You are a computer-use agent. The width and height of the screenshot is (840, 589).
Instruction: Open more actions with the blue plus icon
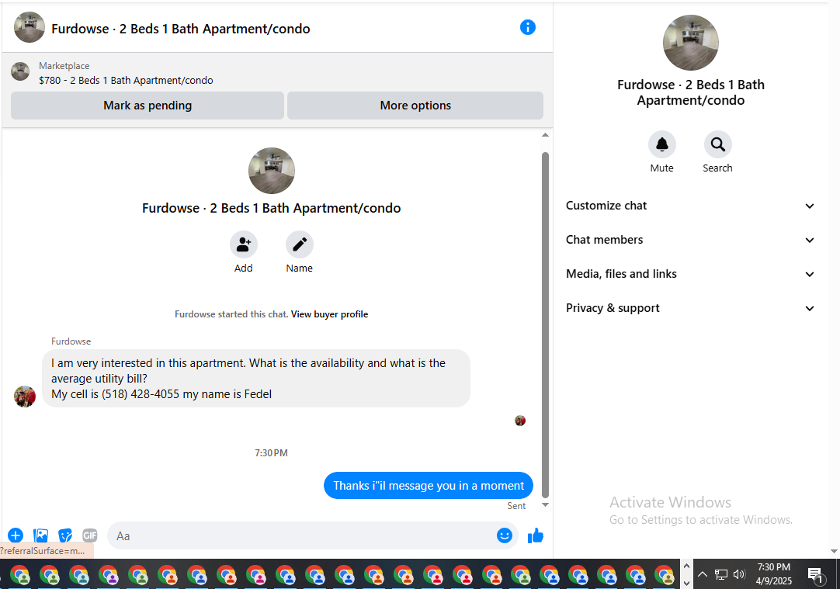pyautogui.click(x=16, y=535)
